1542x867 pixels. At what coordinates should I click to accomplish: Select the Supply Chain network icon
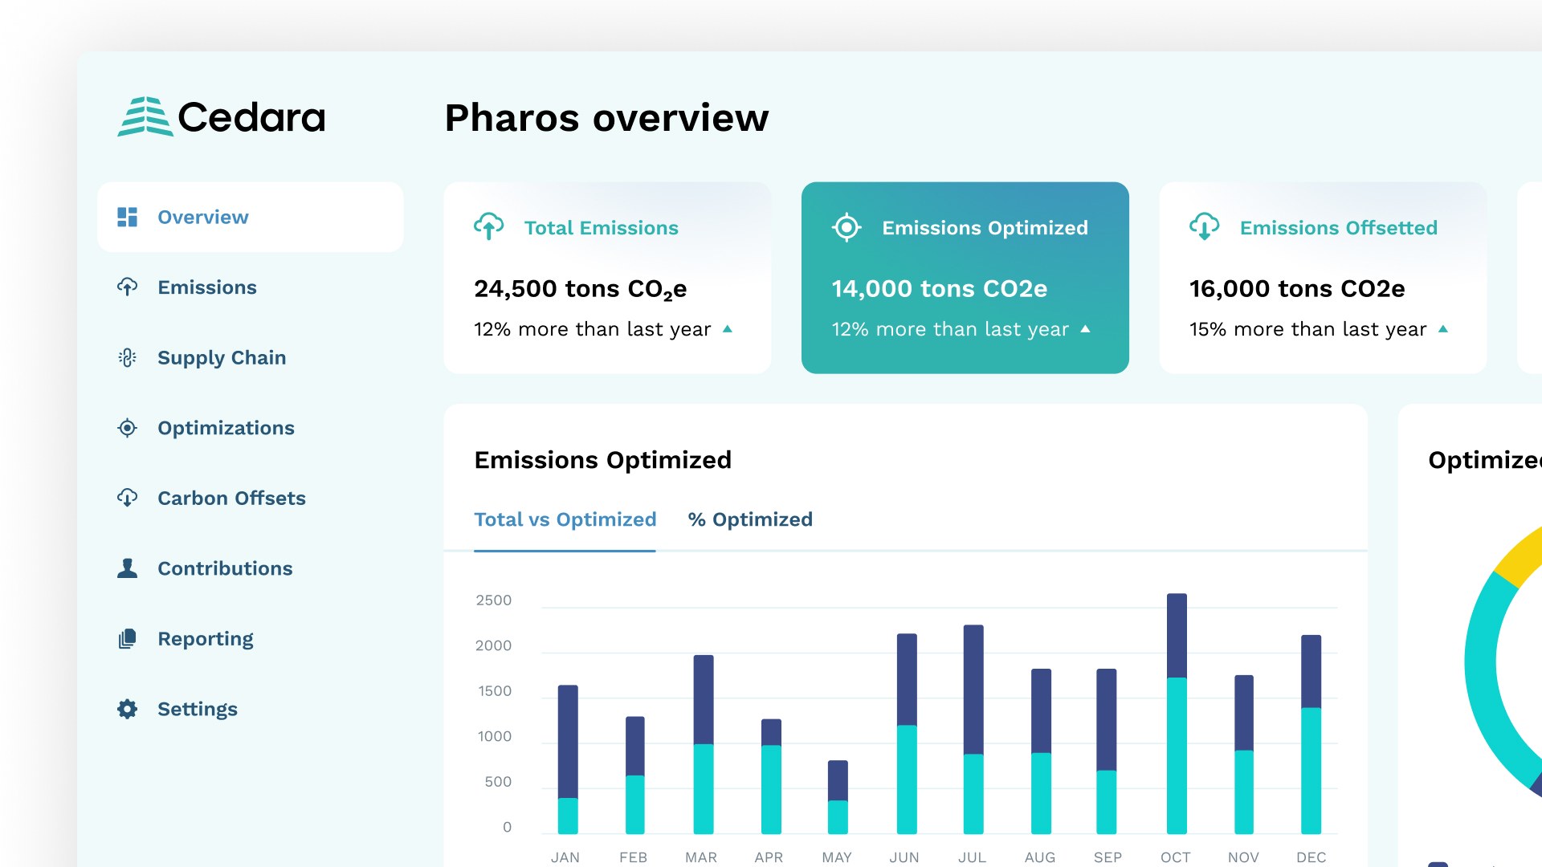click(127, 357)
